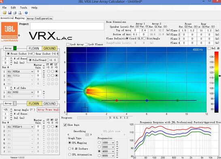This screenshot has height=159, width=221.
Task: Enable the Lock Array checkbox
Action: pyautogui.click(x=68, y=44)
